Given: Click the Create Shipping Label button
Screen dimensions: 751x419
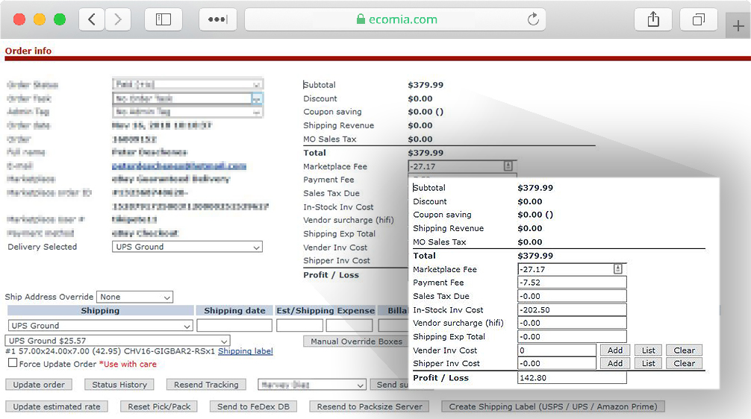Looking at the screenshot, I should [x=552, y=406].
